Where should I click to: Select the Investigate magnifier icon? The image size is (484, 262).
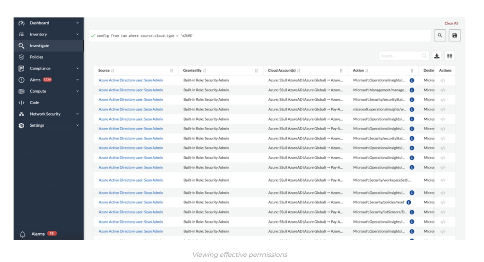click(x=21, y=46)
